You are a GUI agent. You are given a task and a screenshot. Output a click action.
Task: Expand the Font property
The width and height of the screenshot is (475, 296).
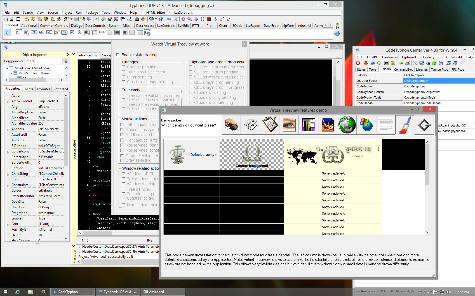[x=8, y=225]
